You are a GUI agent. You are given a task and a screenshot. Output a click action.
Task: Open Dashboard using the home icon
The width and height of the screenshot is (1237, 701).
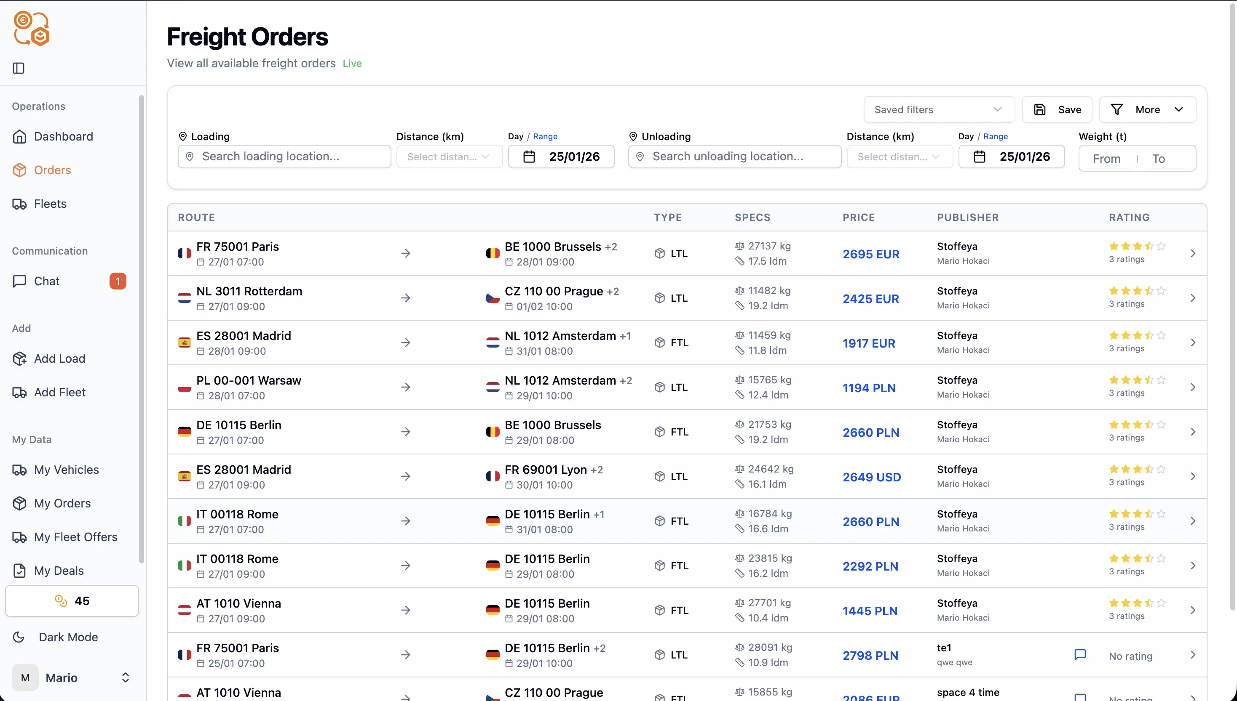(20, 136)
